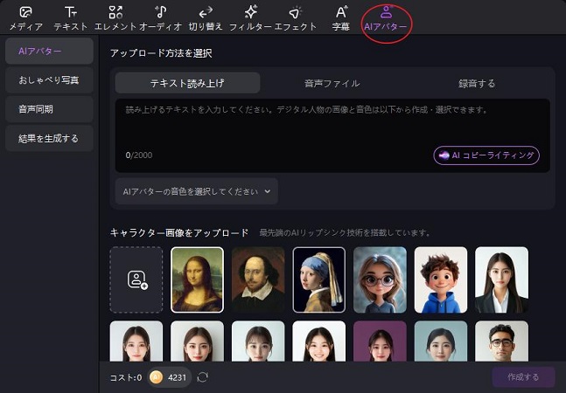Select AIアバター in the sidebar
Screen dimensions: 566x393
(x=50, y=52)
